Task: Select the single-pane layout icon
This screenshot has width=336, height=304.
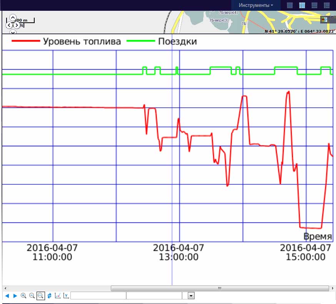Action: tap(290, 5)
